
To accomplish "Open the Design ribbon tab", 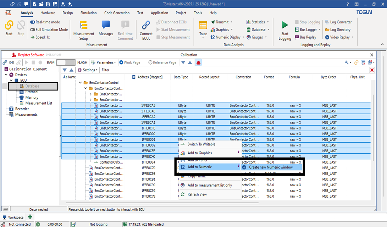I will [67, 13].
